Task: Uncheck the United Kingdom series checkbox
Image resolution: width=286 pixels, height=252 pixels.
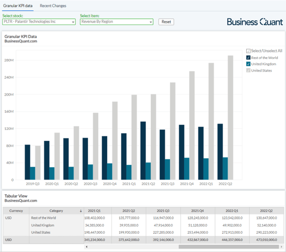Action: 248,64
